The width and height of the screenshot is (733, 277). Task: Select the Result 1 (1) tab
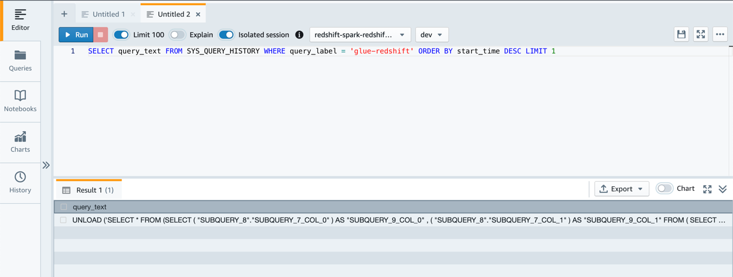coord(89,190)
